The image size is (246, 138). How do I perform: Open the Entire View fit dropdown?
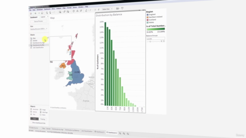tap(108, 9)
